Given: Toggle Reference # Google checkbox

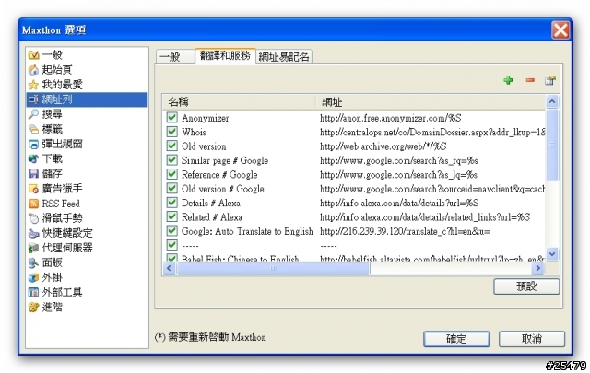Looking at the screenshot, I should click(x=172, y=174).
